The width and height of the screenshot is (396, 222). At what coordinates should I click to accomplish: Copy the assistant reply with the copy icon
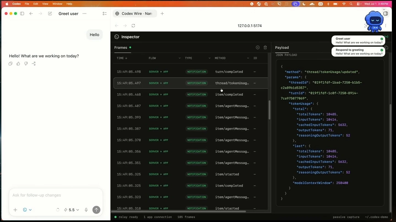[10, 64]
